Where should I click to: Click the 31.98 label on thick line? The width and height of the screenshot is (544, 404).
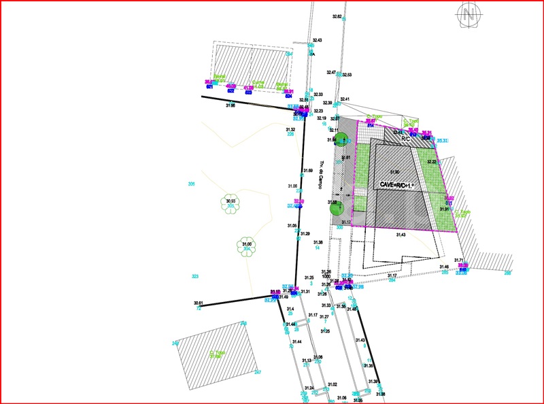(x=231, y=105)
